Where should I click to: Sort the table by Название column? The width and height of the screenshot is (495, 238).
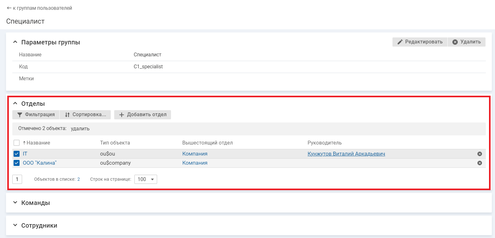coord(38,143)
